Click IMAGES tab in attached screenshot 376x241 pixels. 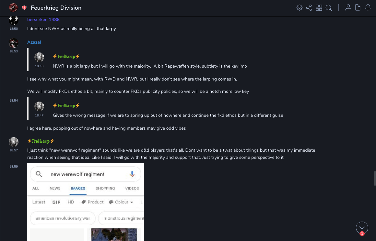78,188
